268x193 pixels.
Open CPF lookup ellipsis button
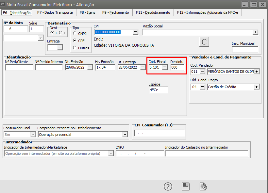click(136, 32)
